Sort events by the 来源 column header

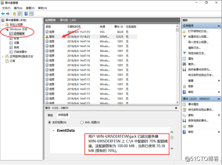pos(105,27)
